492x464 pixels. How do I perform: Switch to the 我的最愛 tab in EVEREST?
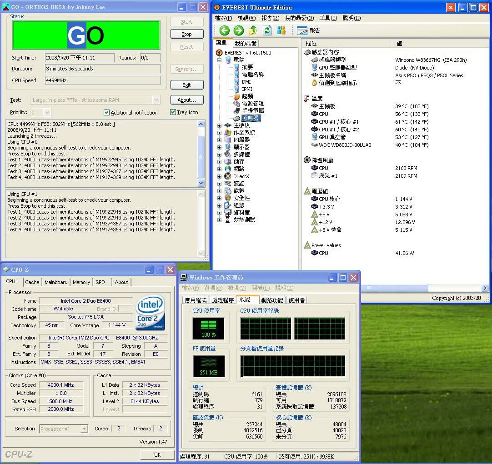point(246,43)
